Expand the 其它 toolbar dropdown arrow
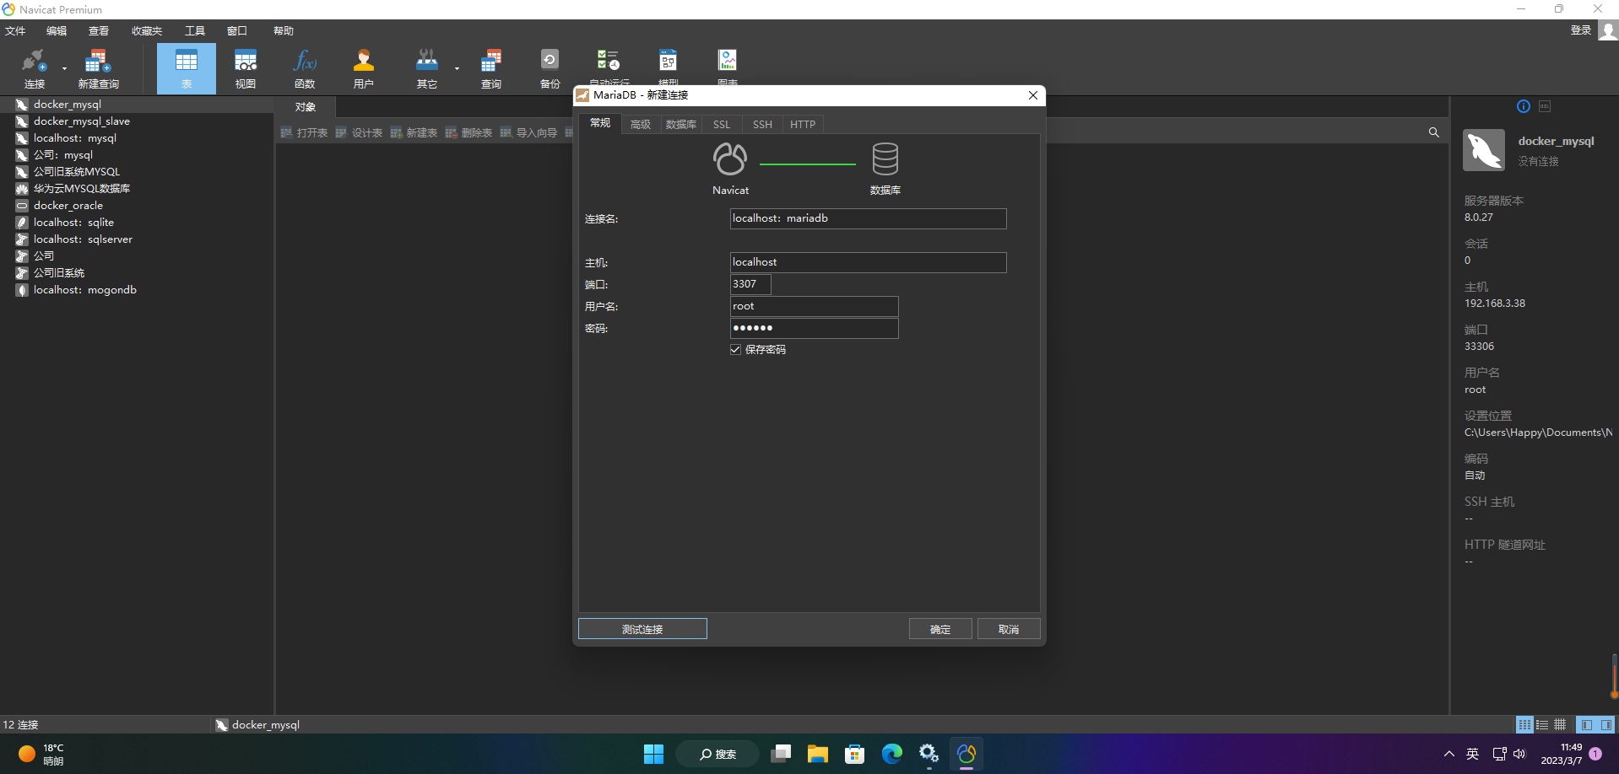This screenshot has width=1619, height=774. tap(457, 68)
